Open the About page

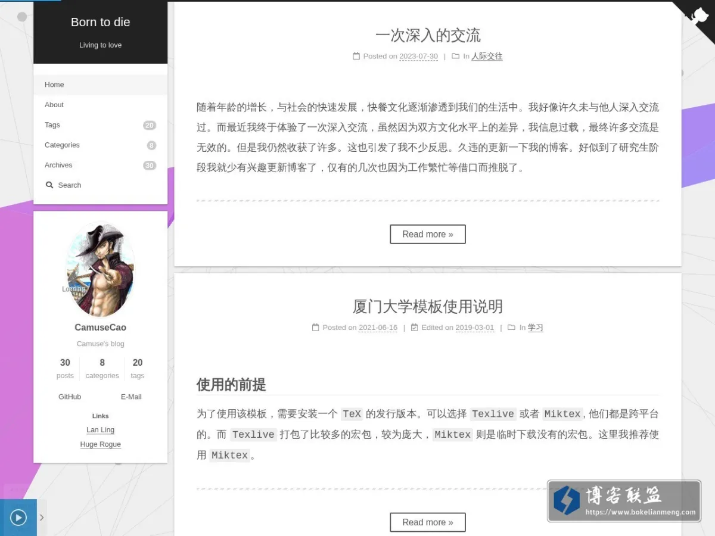[x=100, y=105]
